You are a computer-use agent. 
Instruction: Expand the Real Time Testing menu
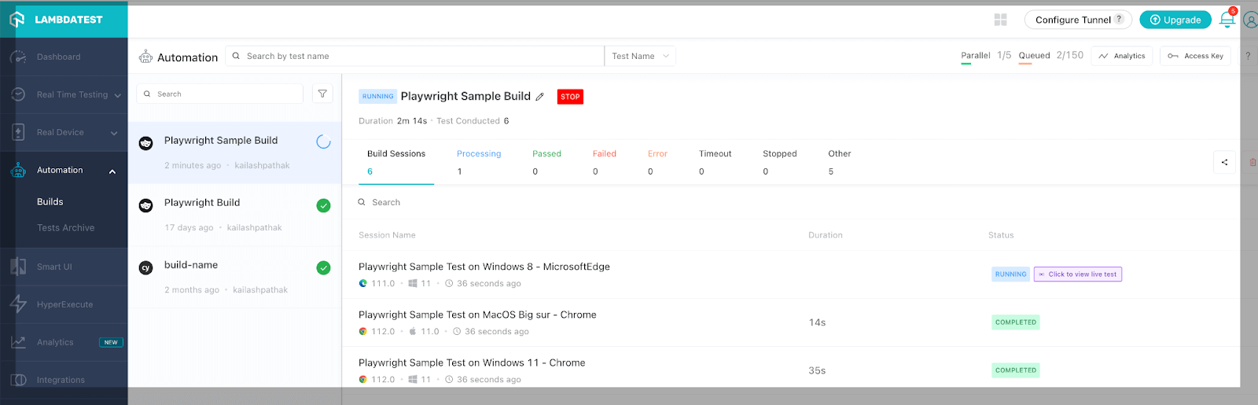coord(117,95)
